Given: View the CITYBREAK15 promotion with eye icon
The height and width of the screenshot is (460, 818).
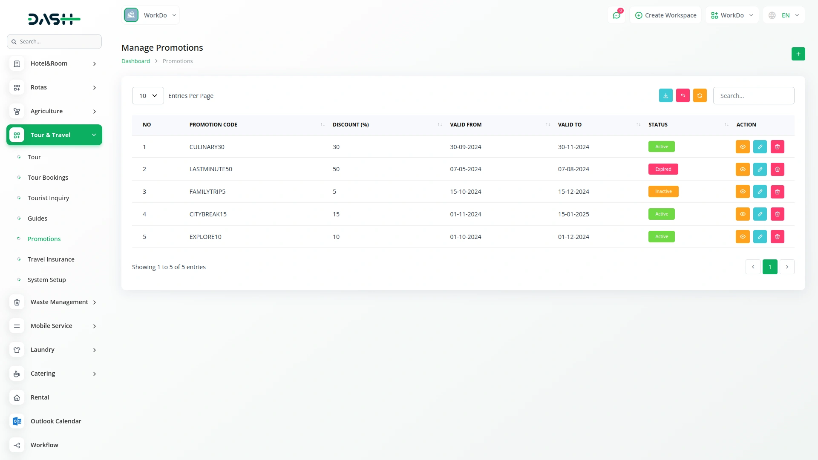Looking at the screenshot, I should tap(742, 214).
